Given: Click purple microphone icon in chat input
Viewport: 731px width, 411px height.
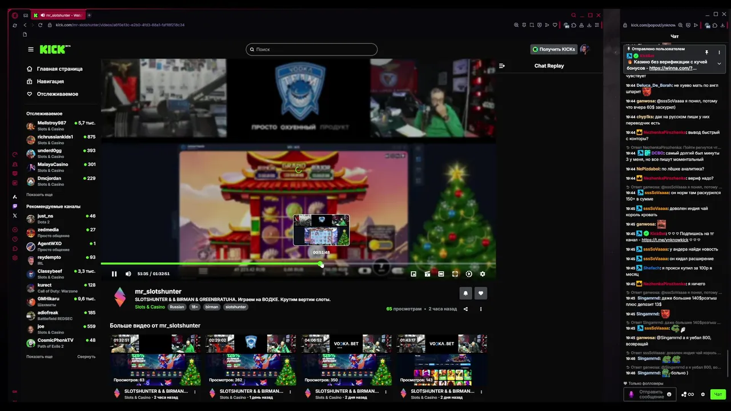Looking at the screenshot, I should [631, 394].
